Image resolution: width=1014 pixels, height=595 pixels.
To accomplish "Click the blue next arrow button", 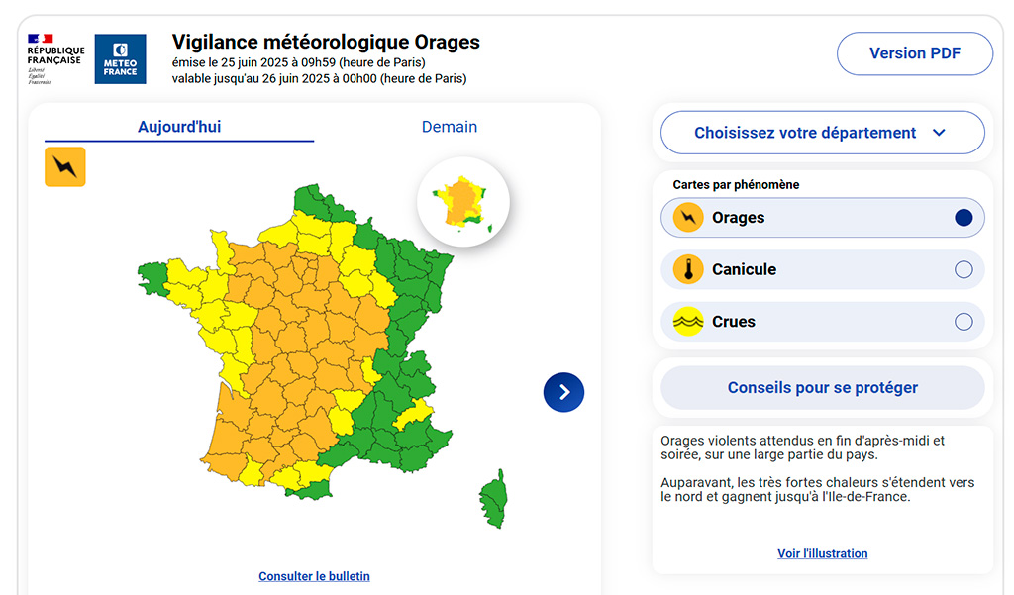I will point(563,392).
